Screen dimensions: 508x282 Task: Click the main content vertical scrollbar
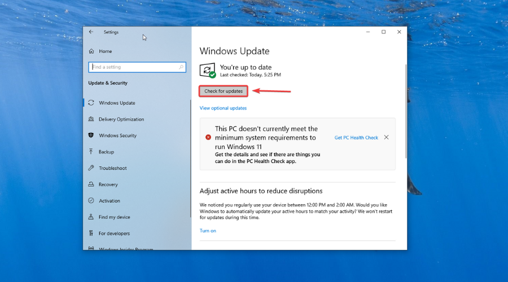pyautogui.click(x=406, y=111)
